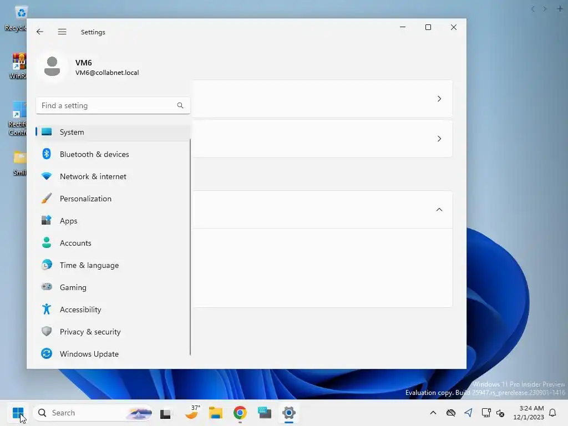Select System in the sidebar
568x426 pixels.
[113, 132]
